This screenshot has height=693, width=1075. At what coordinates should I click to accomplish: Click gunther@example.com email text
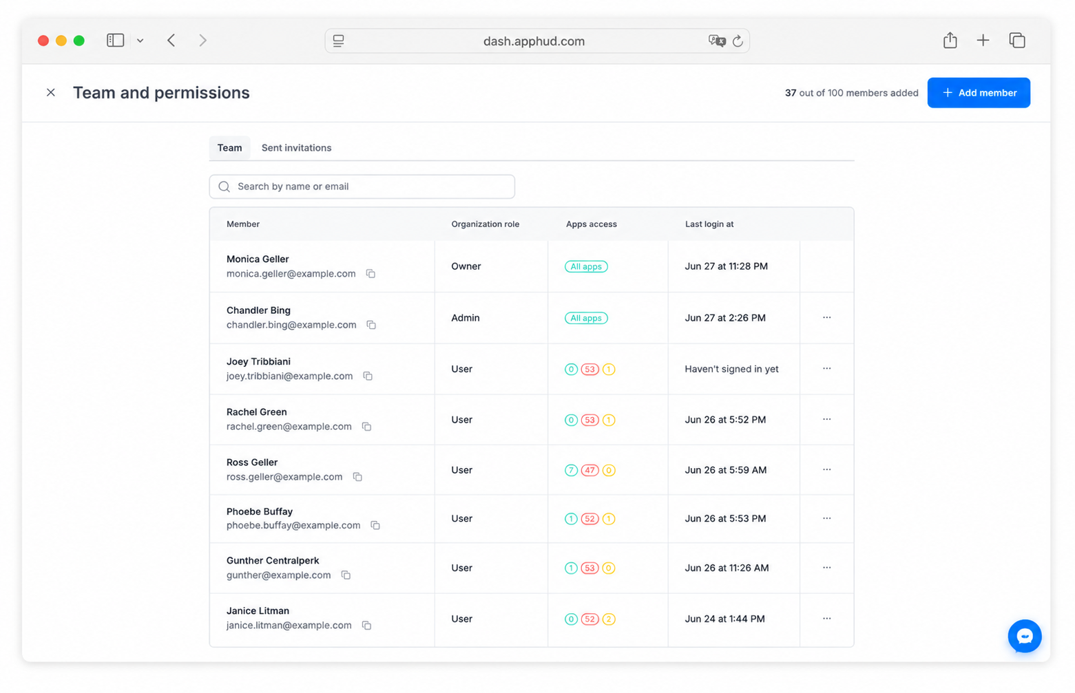click(278, 575)
